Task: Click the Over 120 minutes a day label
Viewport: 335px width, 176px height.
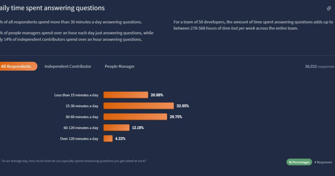Action: click(79, 139)
